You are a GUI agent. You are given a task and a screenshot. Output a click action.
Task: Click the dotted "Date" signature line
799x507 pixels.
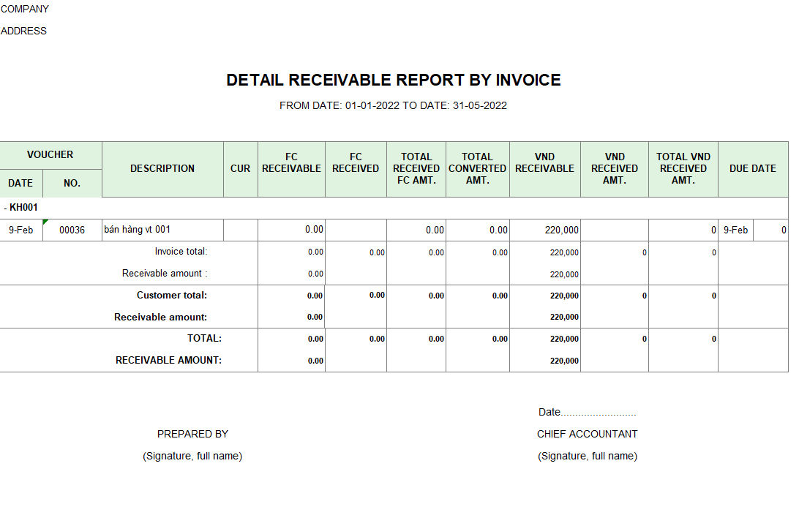click(587, 412)
